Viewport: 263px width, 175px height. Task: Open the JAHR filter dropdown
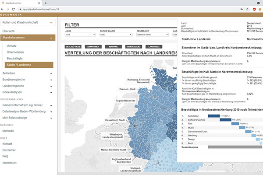[x=80, y=35]
